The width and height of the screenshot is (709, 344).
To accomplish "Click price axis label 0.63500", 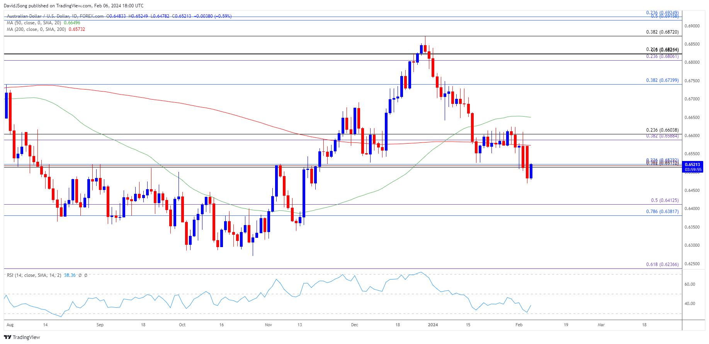I will point(692,227).
